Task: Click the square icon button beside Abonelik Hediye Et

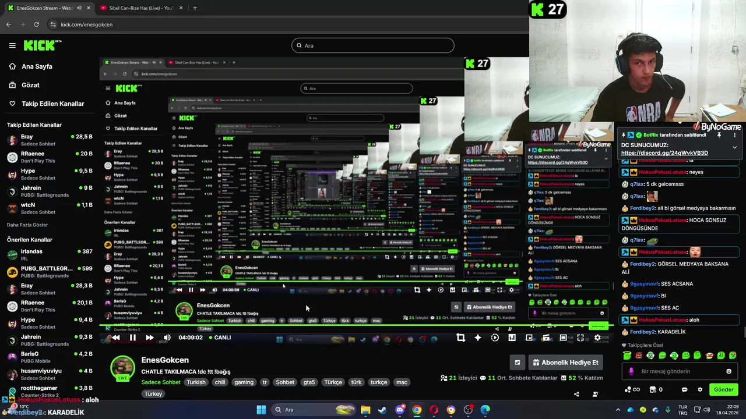Action: [x=517, y=363]
